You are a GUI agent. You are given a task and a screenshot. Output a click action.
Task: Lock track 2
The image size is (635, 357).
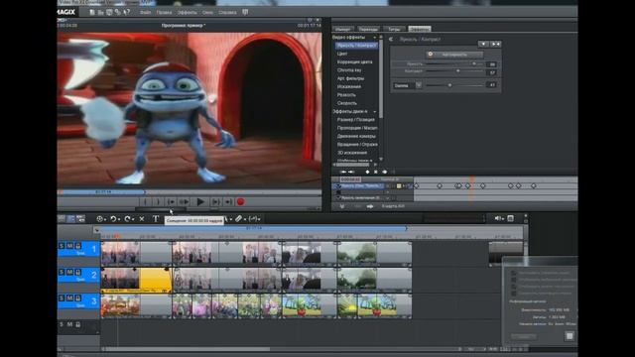pyautogui.click(x=78, y=272)
